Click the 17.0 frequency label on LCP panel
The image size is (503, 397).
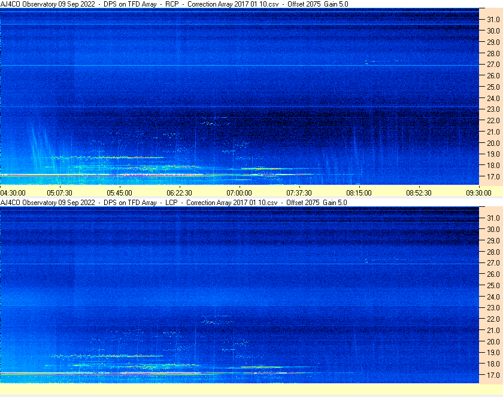click(493, 375)
